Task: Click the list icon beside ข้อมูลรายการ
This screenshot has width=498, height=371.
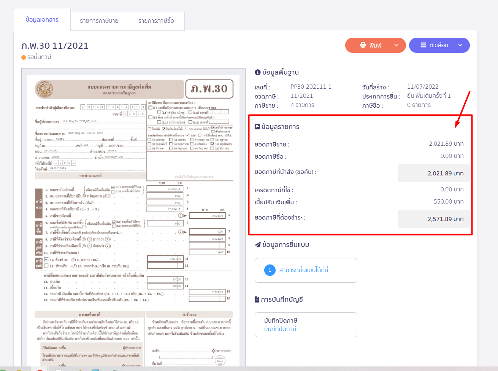Action: (257, 127)
